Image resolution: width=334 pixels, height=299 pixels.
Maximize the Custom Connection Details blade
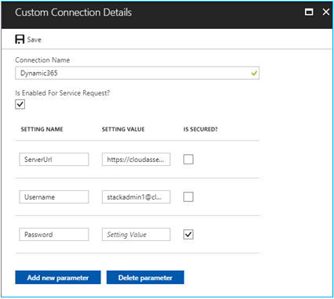[309, 12]
